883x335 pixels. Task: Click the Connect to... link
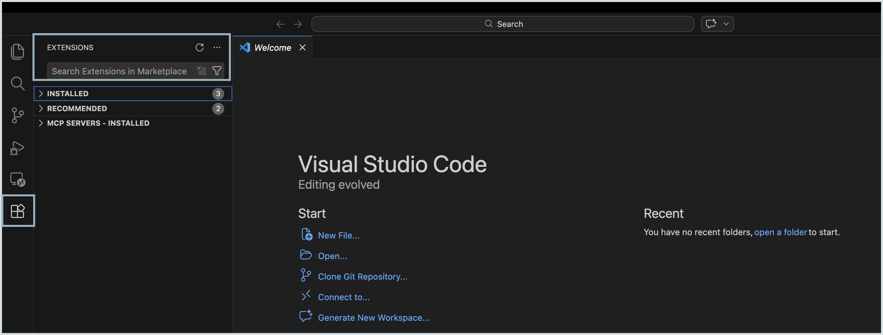pos(344,297)
